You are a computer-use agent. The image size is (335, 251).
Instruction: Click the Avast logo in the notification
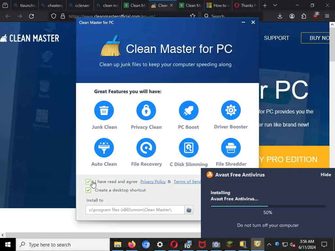click(210, 175)
